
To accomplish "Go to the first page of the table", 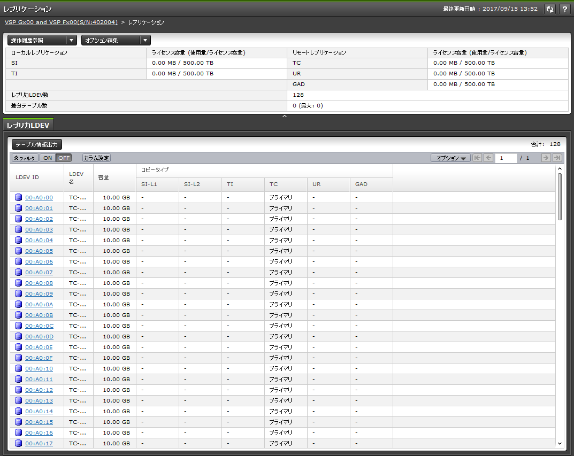I will tap(477, 158).
